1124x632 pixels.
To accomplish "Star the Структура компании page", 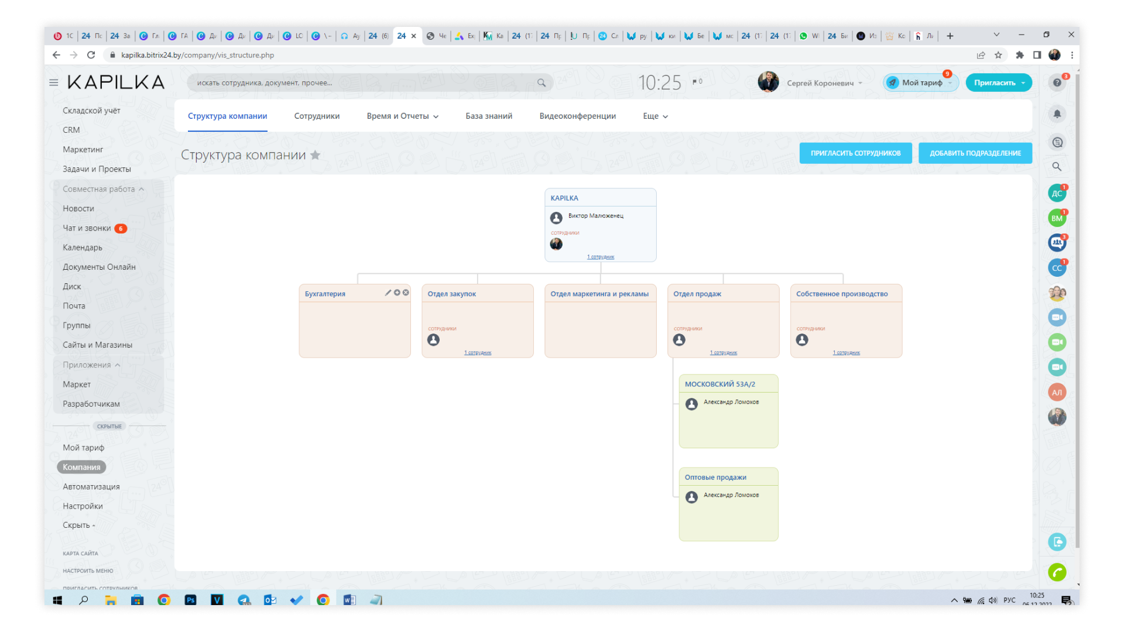I will (x=315, y=155).
